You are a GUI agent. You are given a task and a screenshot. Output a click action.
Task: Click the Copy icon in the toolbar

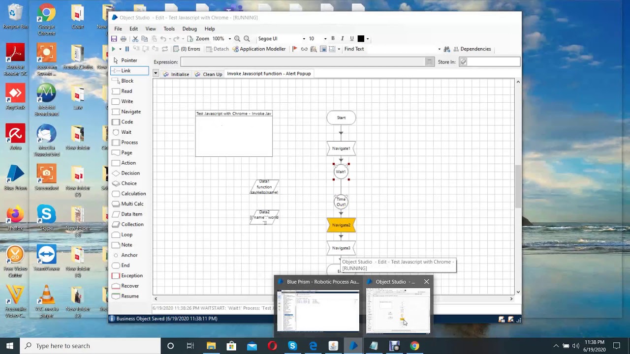click(145, 39)
